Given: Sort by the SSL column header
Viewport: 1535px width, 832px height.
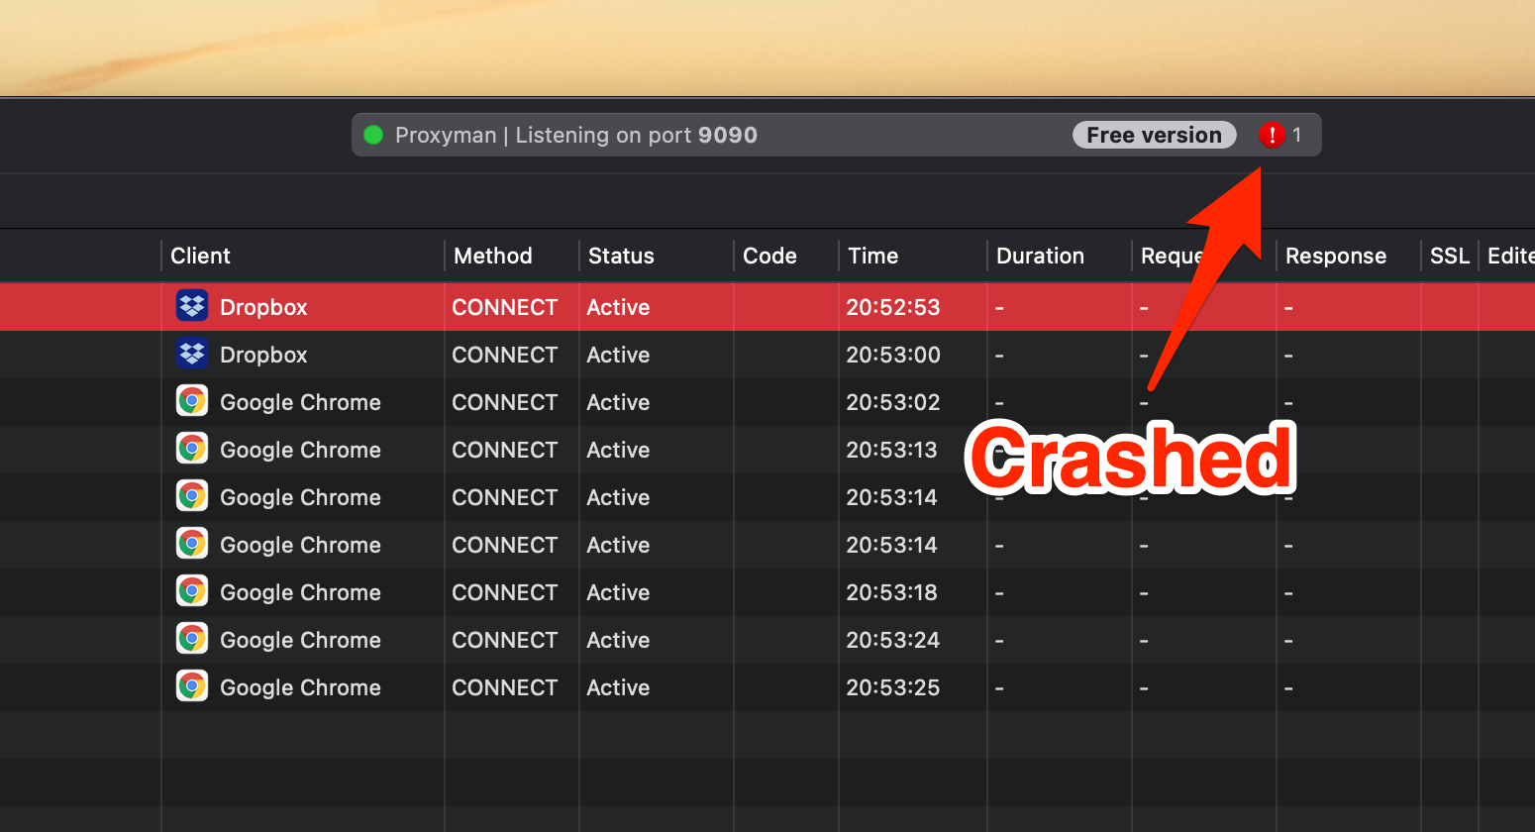Looking at the screenshot, I should pos(1450,256).
